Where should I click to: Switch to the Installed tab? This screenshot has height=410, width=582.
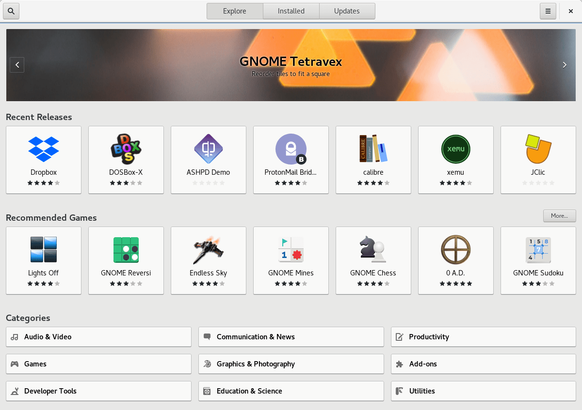[x=291, y=11]
